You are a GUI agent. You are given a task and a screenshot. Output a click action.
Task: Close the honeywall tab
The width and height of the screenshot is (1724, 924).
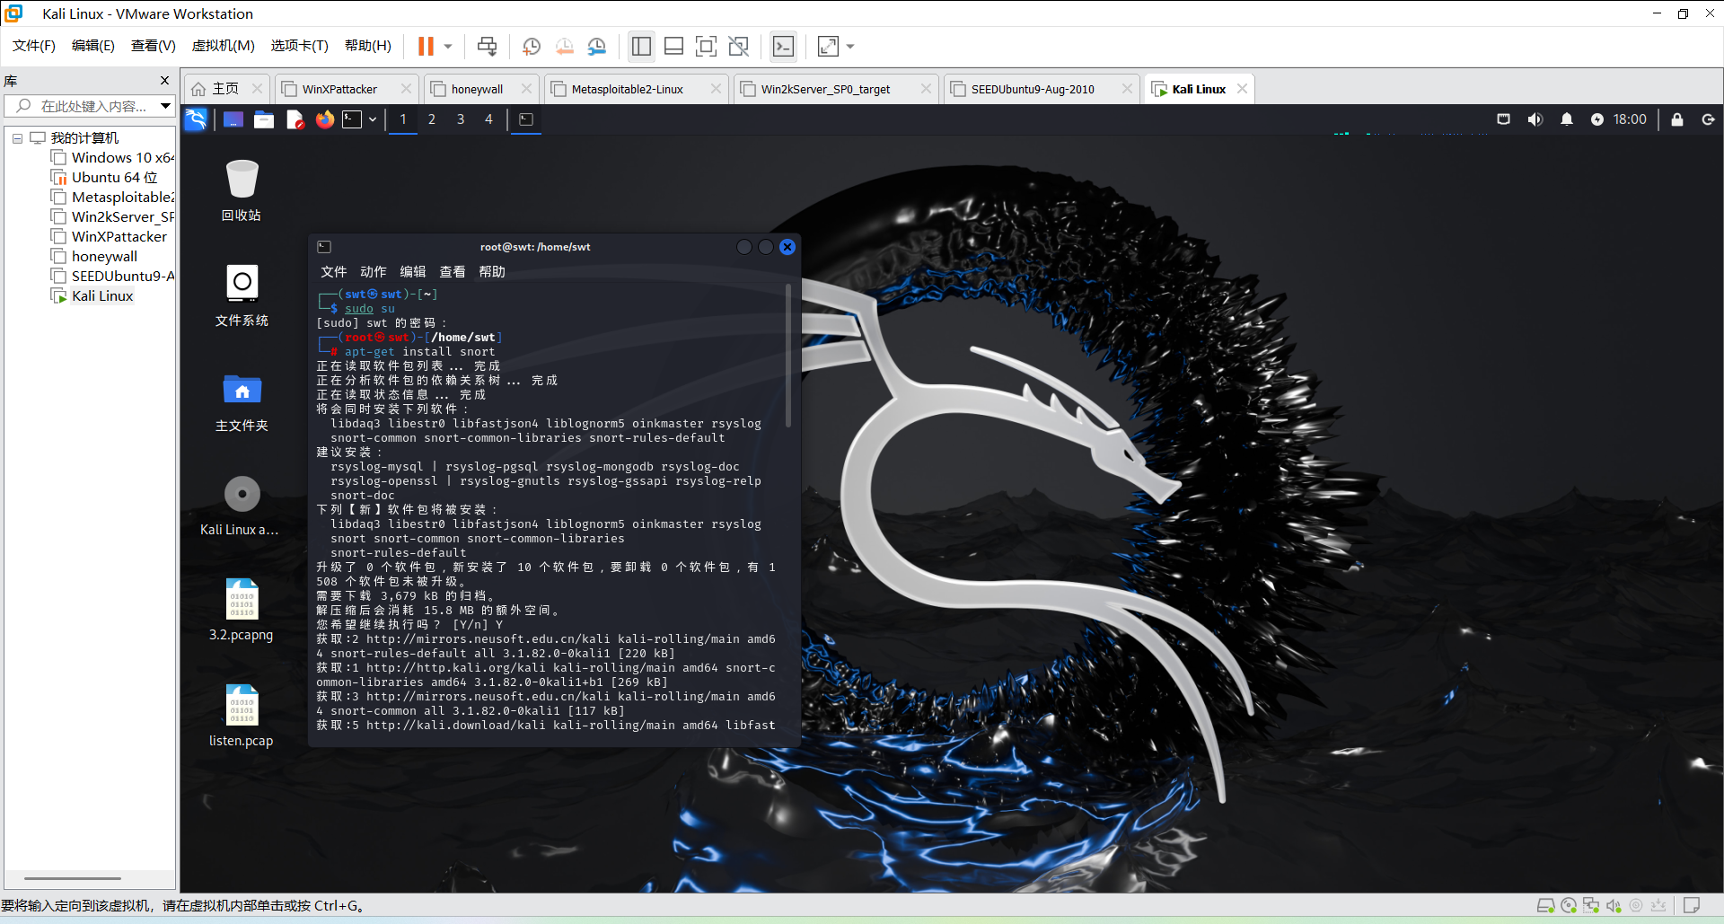pyautogui.click(x=526, y=89)
